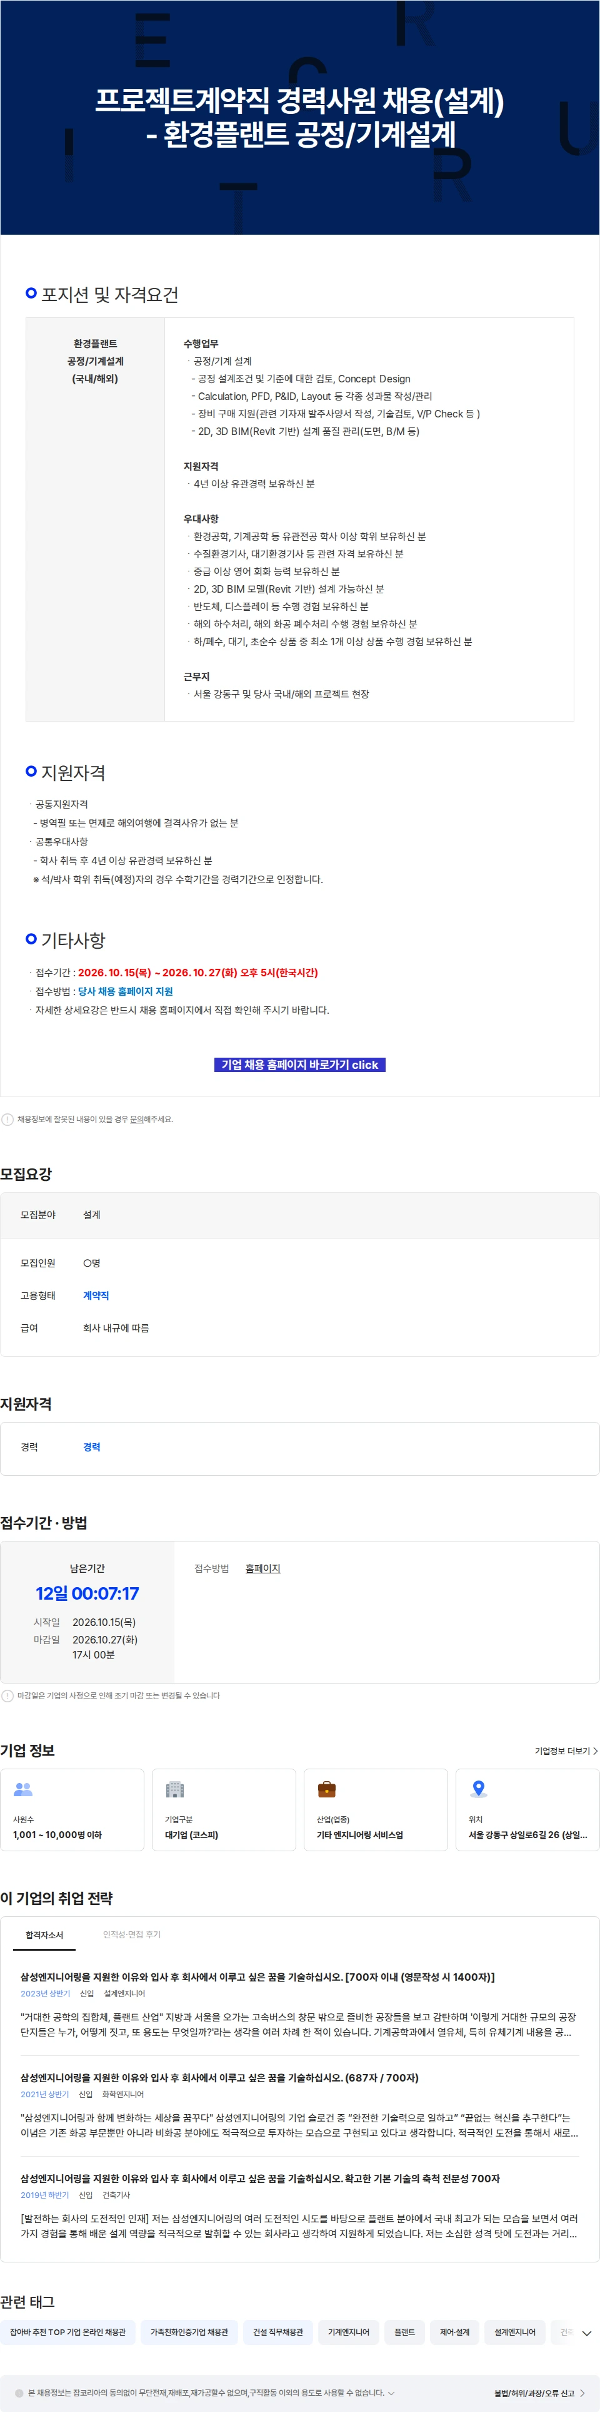Click the 플랜트 tag
Viewport: 600px width, 2412px height.
tap(404, 2331)
